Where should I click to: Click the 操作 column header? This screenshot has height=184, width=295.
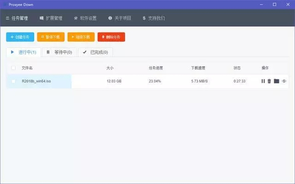pos(265,68)
